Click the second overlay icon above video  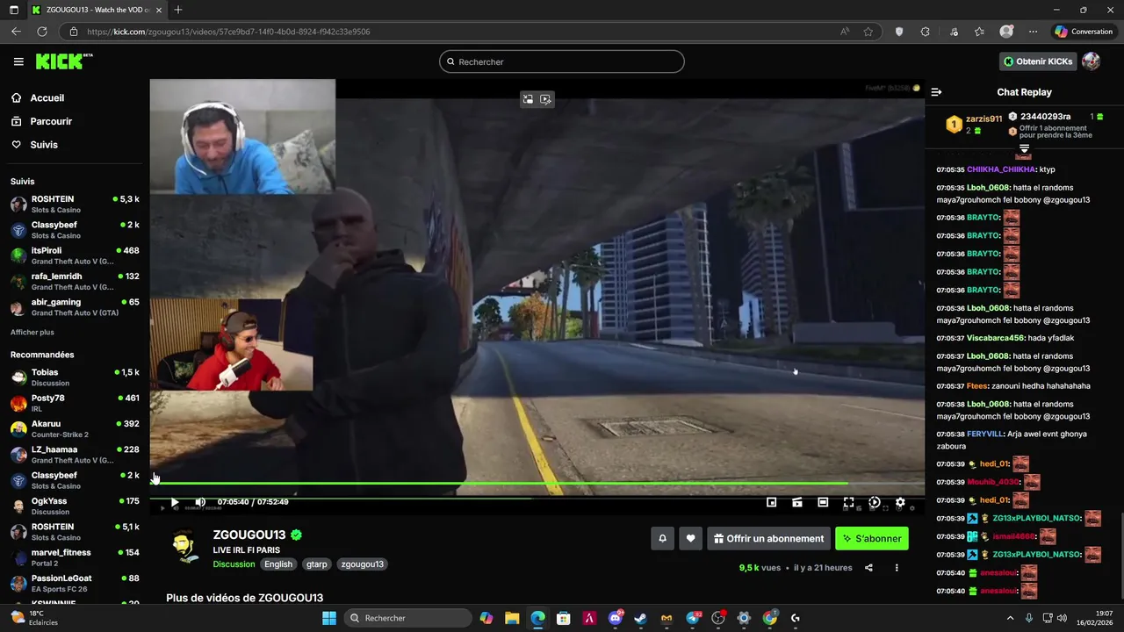point(545,99)
